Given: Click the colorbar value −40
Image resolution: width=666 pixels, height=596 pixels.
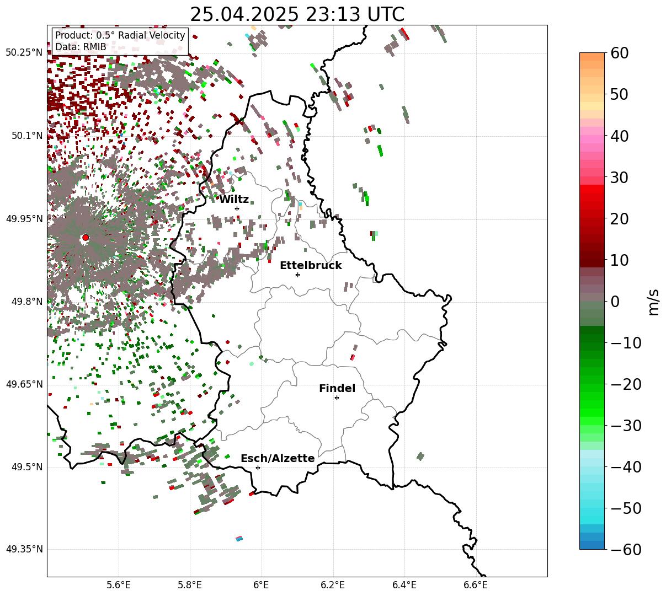Looking at the screenshot, I should 626,466.
